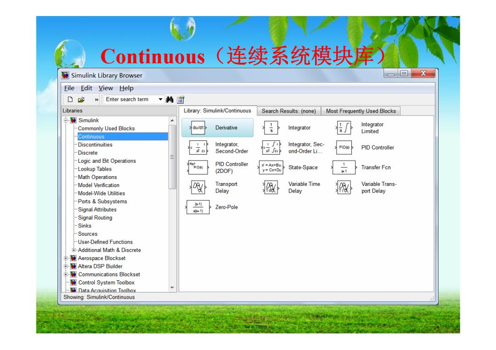Open the User-Defined Functions library
This screenshot has height=350, width=496.
coord(105,242)
